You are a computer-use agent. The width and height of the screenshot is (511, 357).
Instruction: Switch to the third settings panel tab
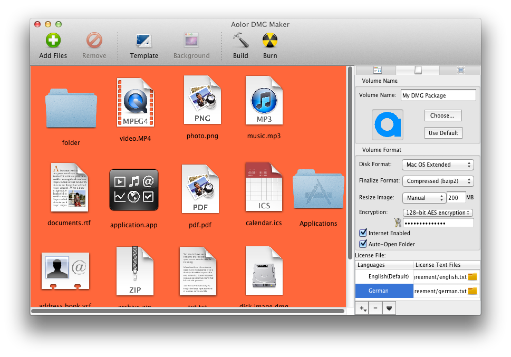(x=460, y=70)
